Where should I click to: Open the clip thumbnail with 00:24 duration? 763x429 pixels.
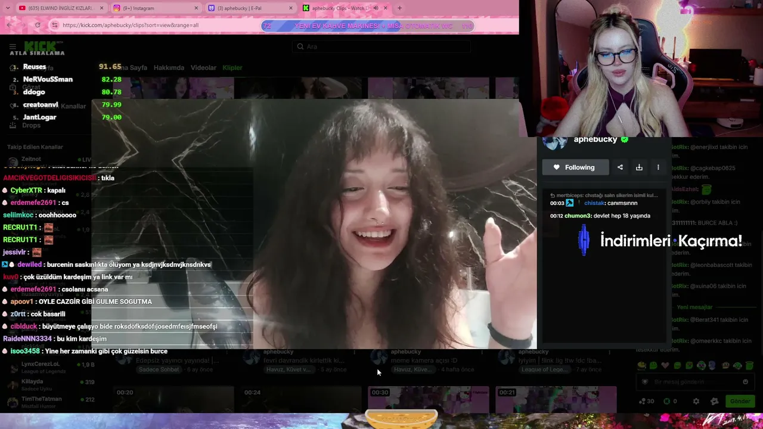(x=301, y=399)
